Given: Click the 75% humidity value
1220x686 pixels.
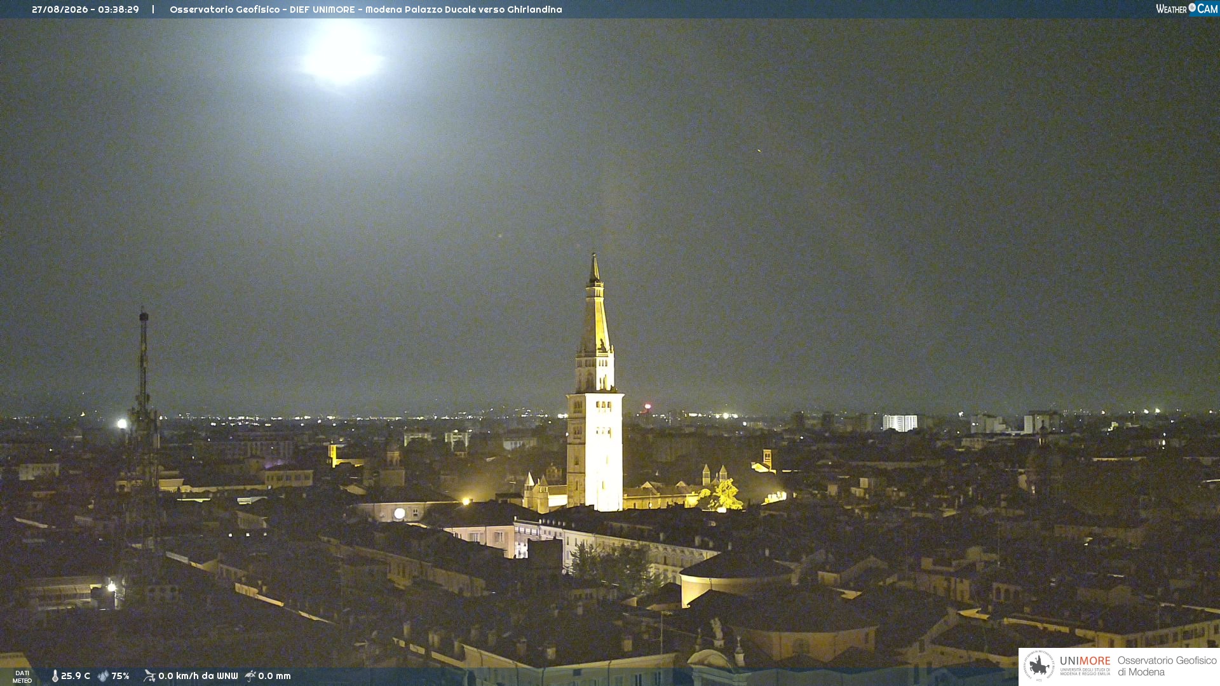Looking at the screenshot, I should 120,676.
